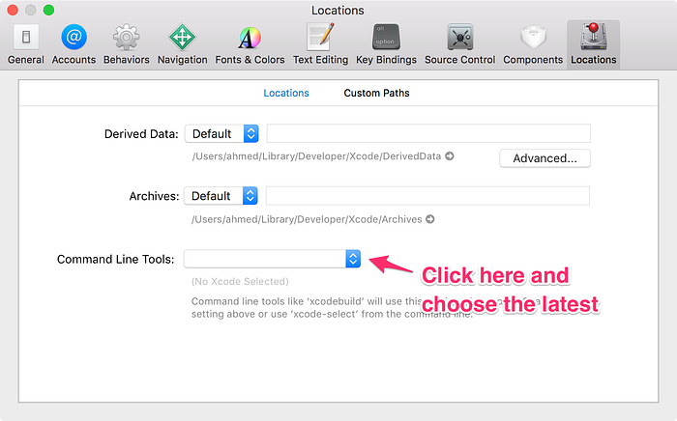Open Source Control preferences
This screenshot has width=677, height=421.
459,44
